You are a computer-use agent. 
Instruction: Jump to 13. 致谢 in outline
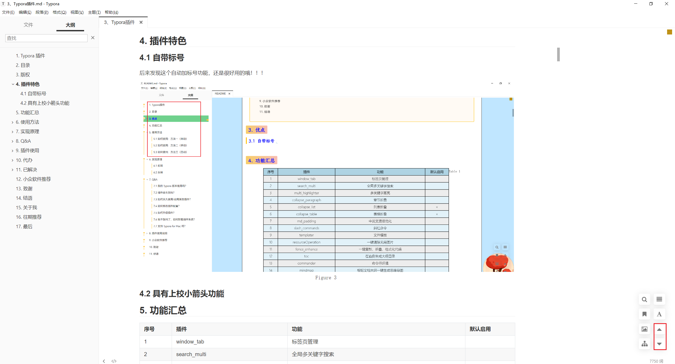pos(24,189)
